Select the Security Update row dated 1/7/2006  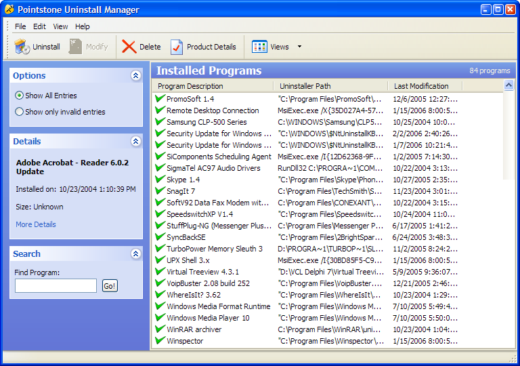pos(307,145)
